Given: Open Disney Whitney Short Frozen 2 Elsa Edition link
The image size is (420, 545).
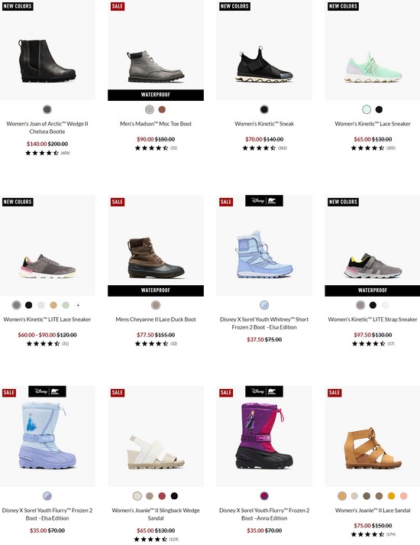Looking at the screenshot, I should point(264,323).
